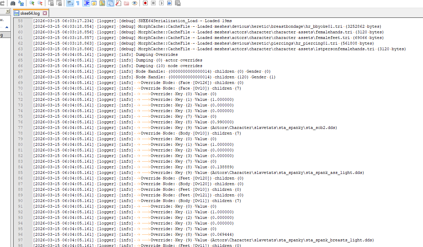Image resolution: width=423 pixels, height=247 pixels.
Task: Click sta_spank_ass_light.dds path text
Action: [287, 173]
